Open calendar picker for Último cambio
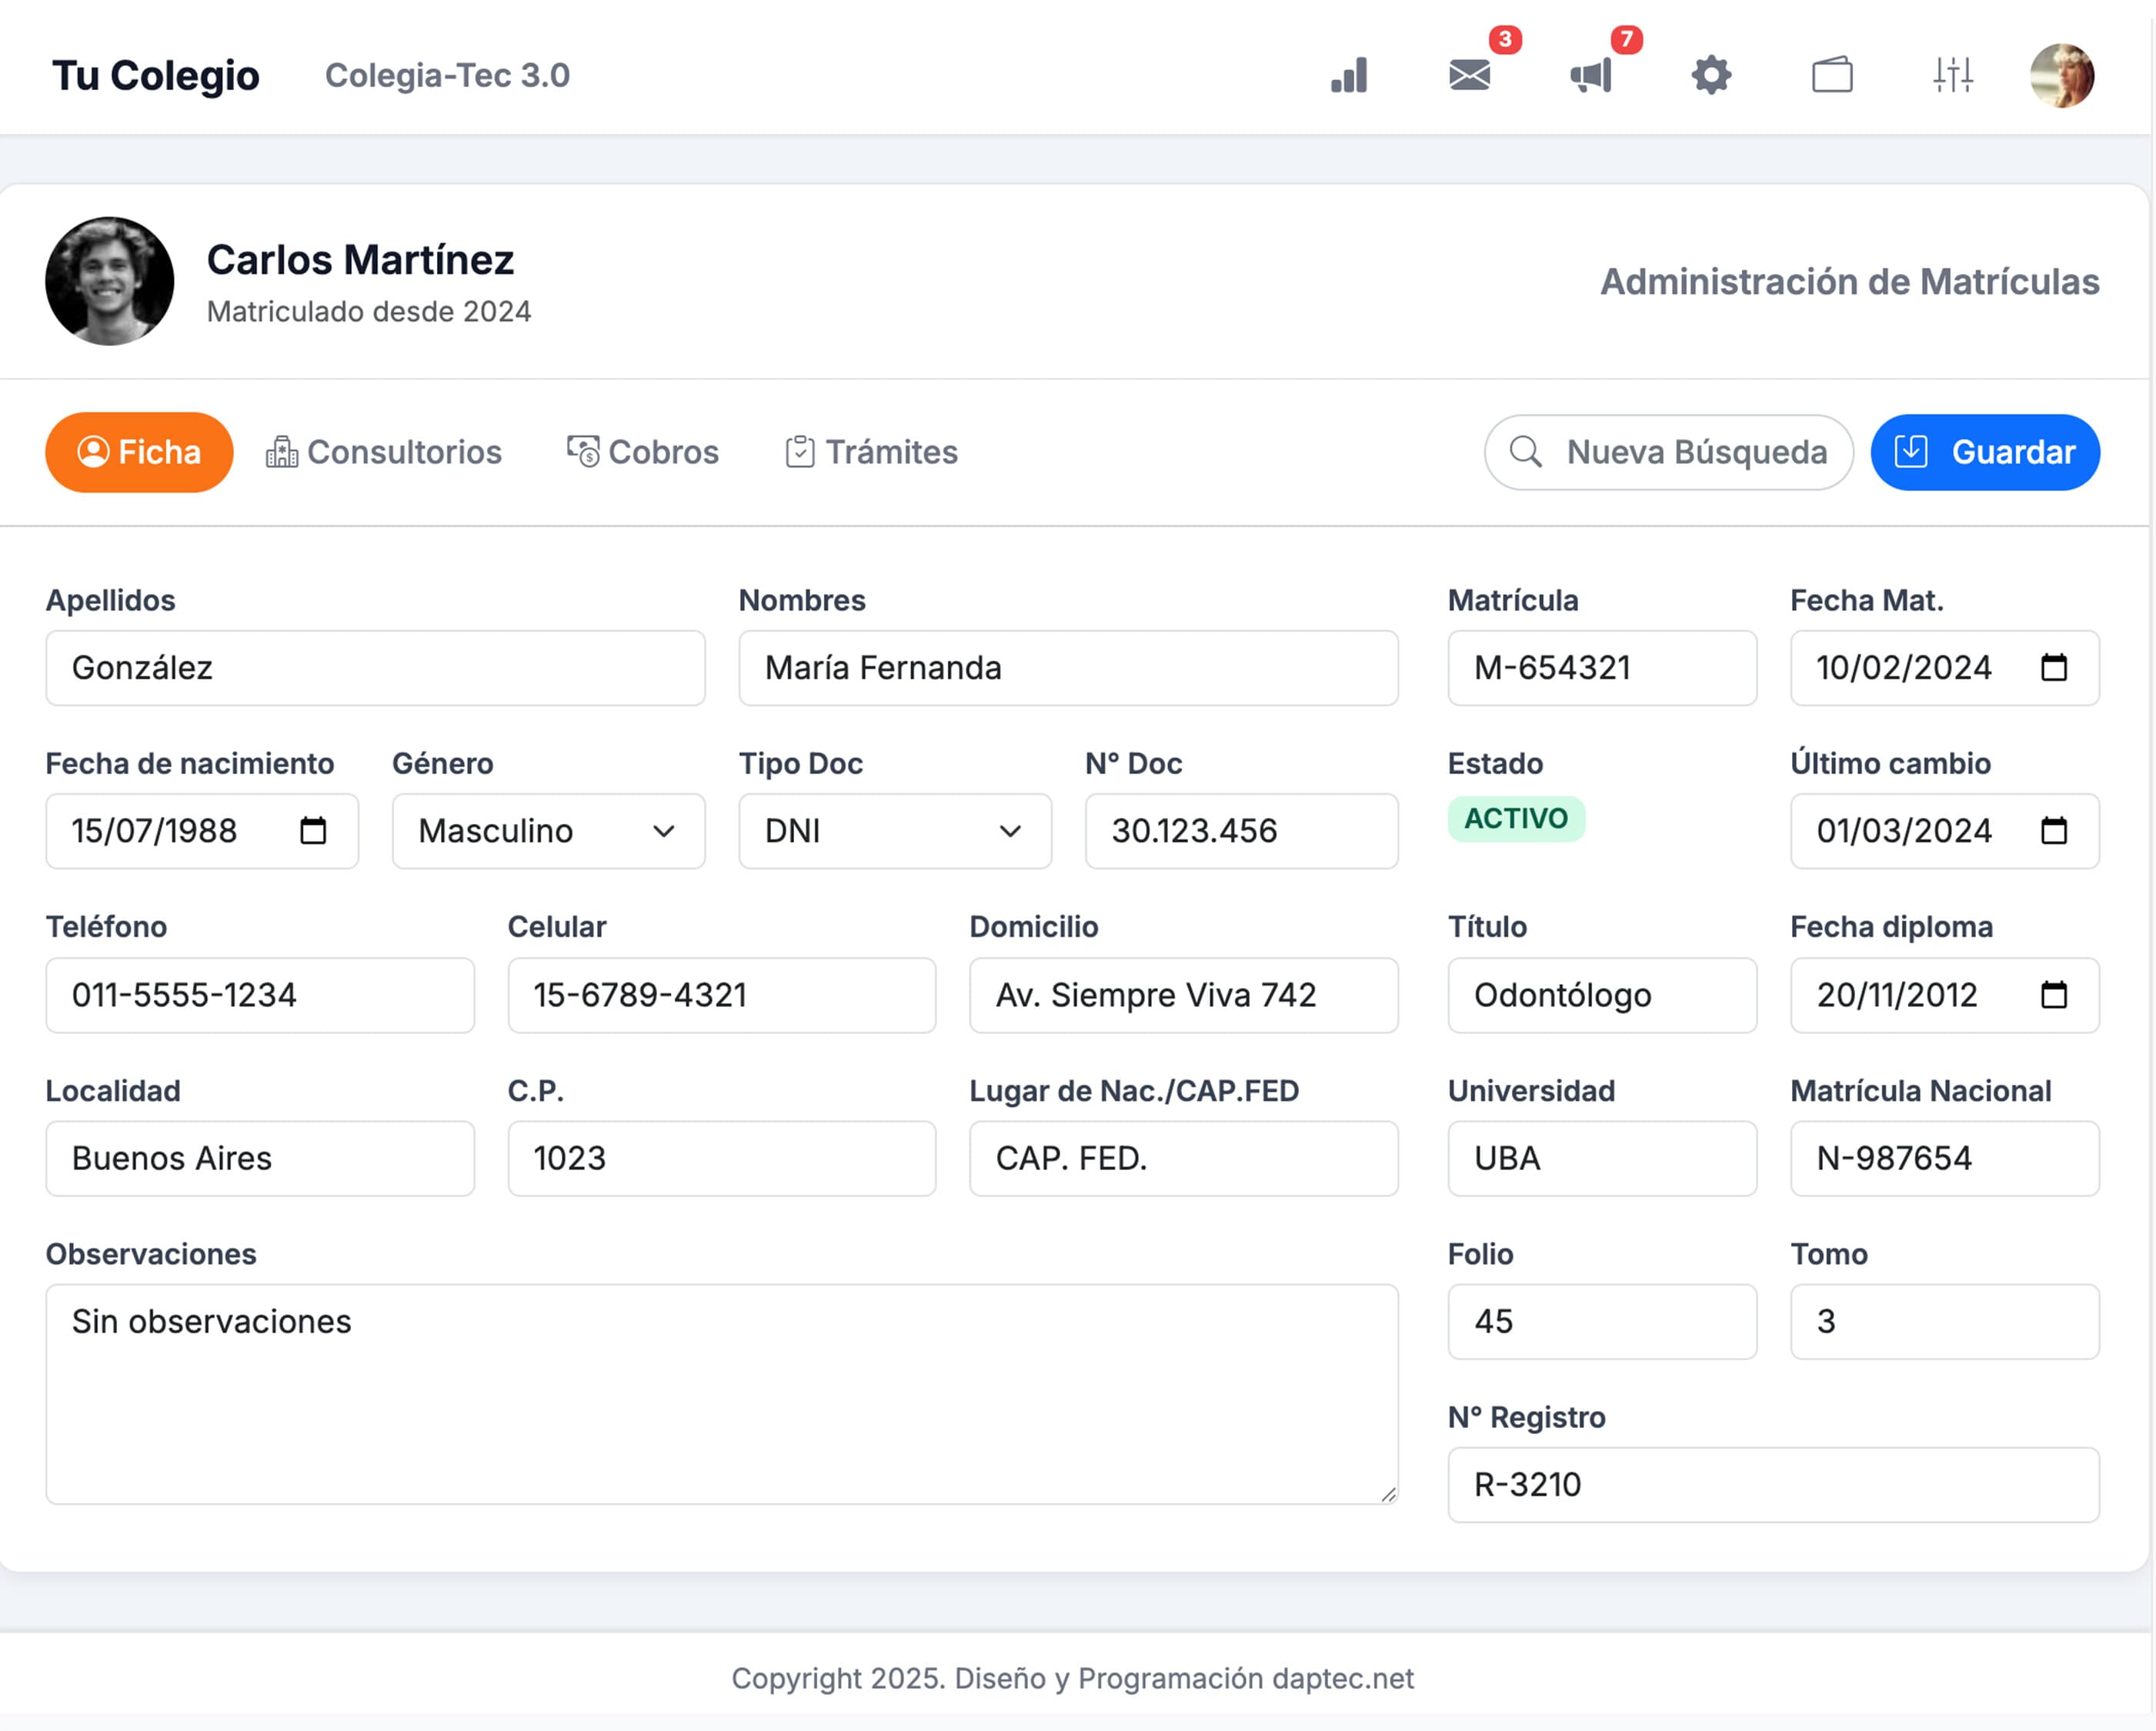Viewport: 2156px width, 1731px height. 2053,830
